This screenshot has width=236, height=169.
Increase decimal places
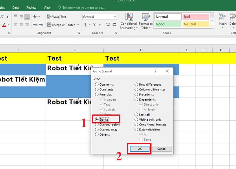(108, 25)
